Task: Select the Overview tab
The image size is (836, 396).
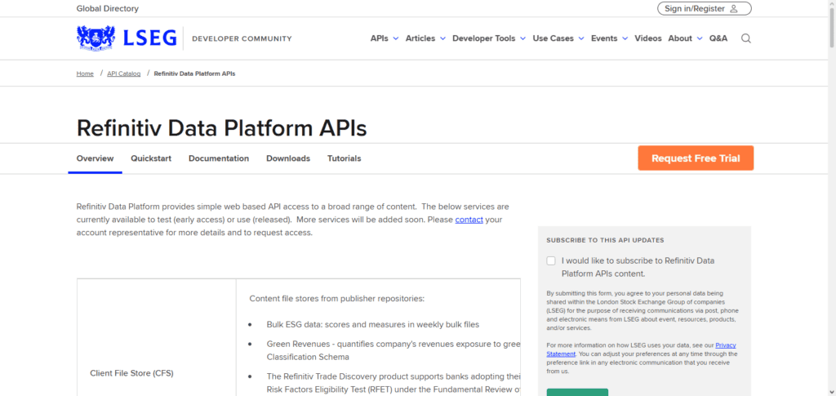Action: 95,158
